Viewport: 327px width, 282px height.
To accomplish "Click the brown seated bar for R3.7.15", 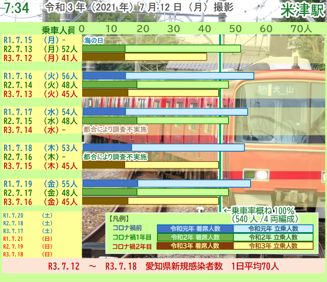I will click(x=104, y=165).
